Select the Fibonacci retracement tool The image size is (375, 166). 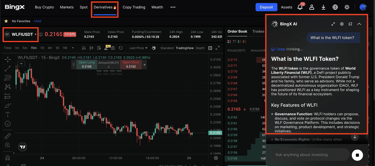tap(8, 78)
